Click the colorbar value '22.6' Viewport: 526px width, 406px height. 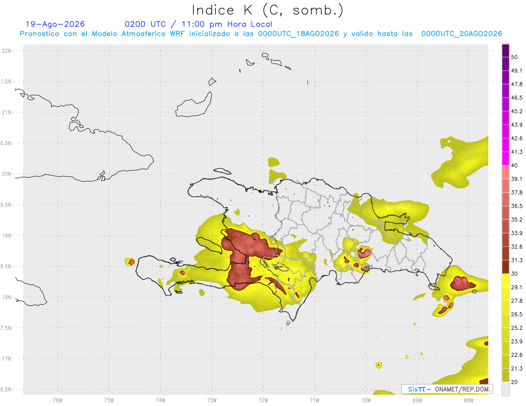[x=517, y=355]
